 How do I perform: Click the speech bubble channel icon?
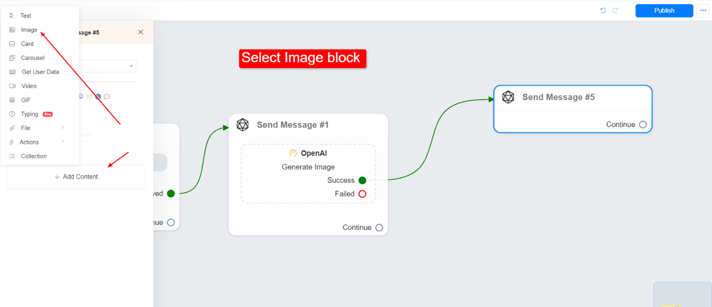tap(107, 96)
